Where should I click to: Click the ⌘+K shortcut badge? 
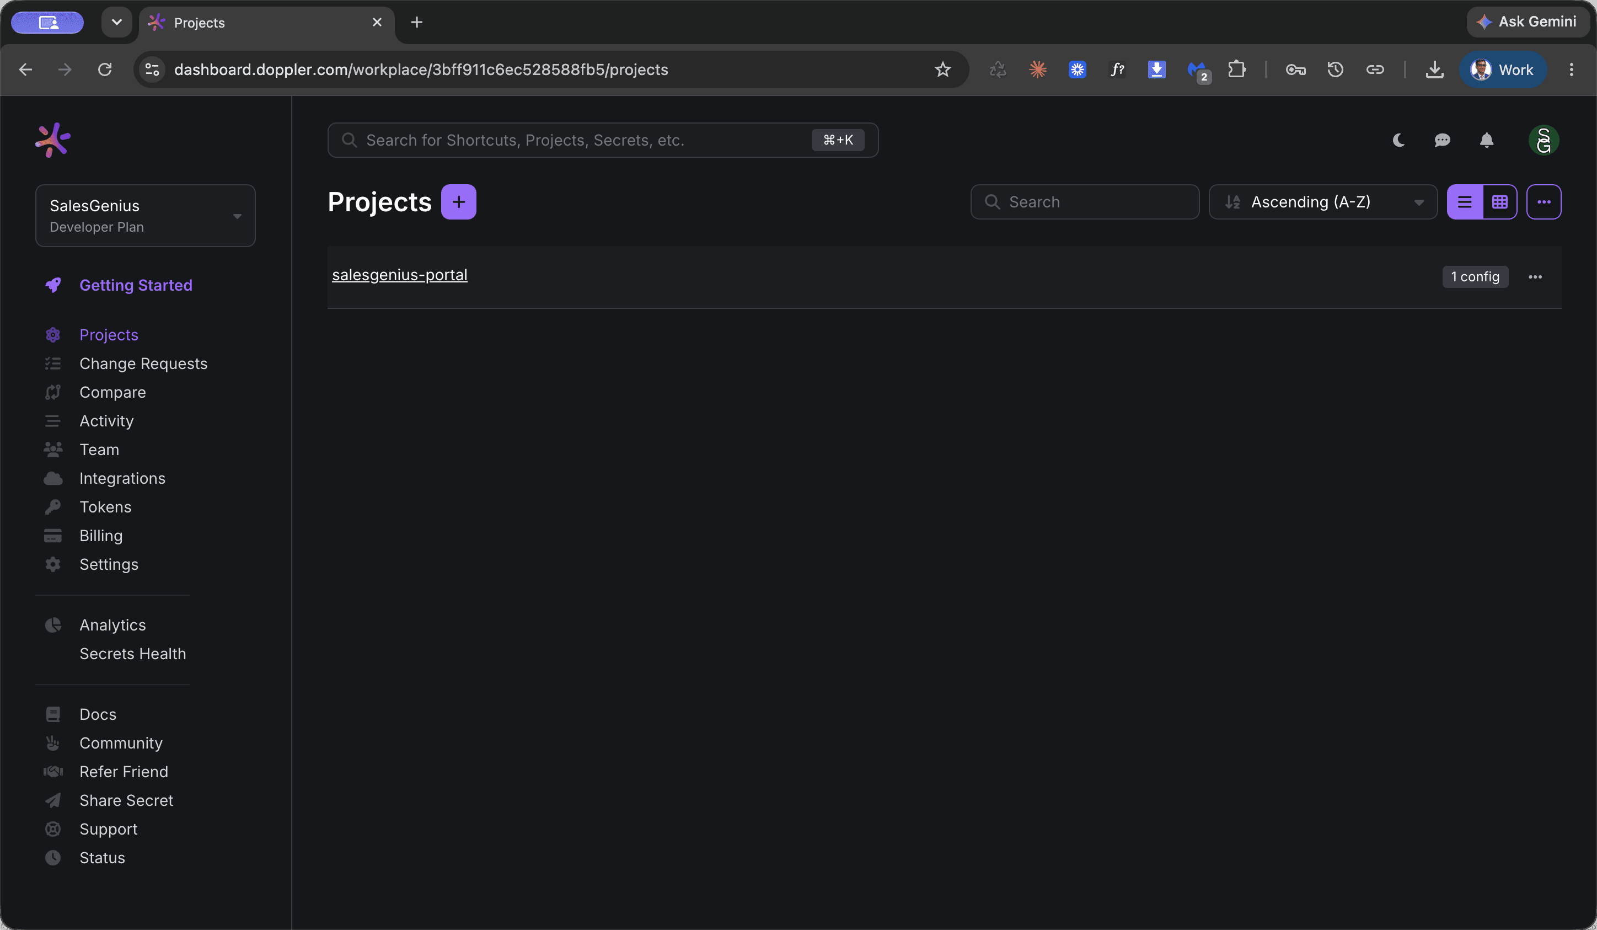(x=838, y=140)
